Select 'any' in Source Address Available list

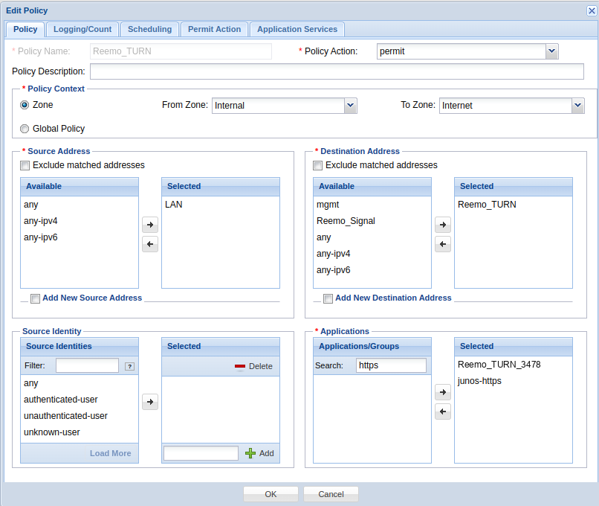point(80,205)
